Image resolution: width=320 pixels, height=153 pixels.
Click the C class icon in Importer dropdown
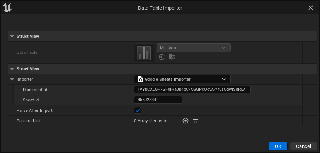tap(140, 79)
